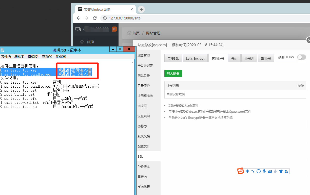Click Notepad scrollbar up arrow

[132, 62]
